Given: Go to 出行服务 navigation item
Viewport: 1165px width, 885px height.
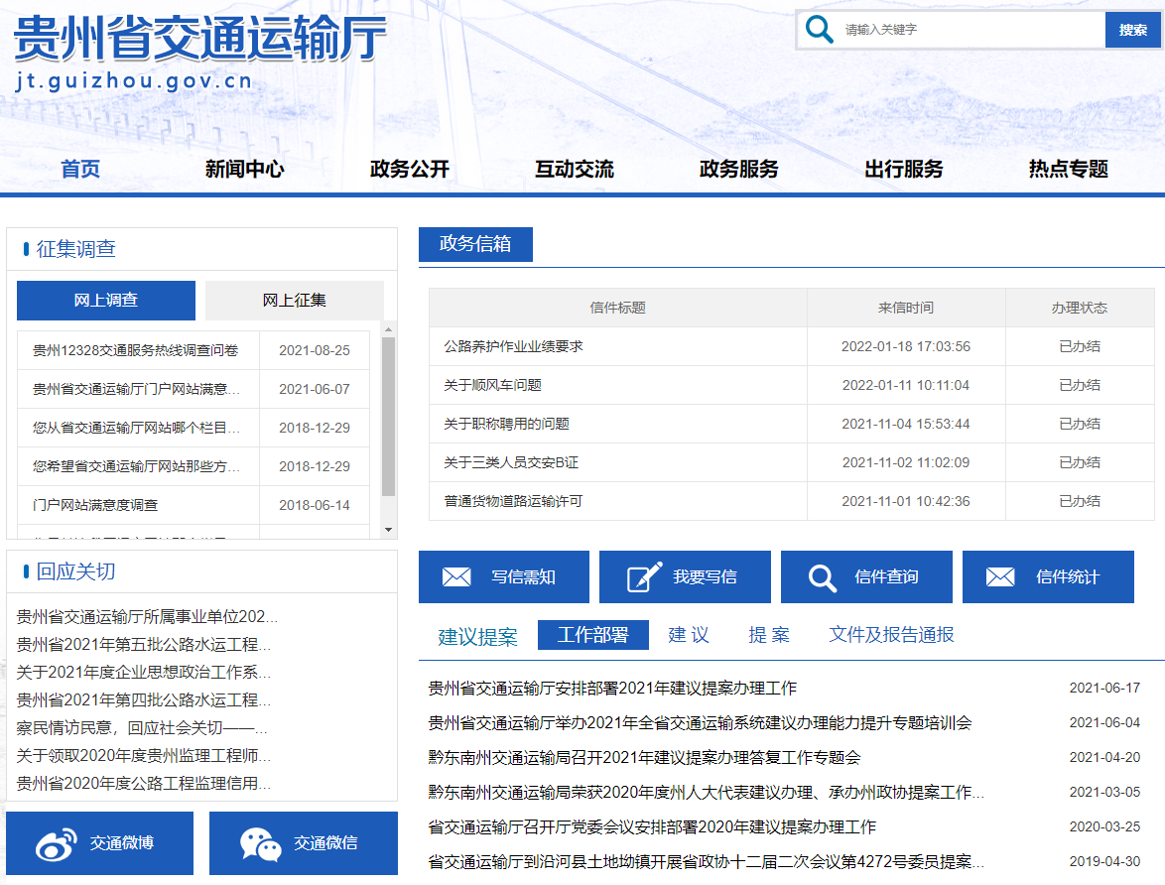Looking at the screenshot, I should coord(903,169).
